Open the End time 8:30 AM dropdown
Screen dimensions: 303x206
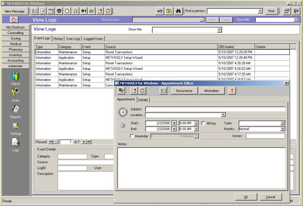[x=196, y=129]
